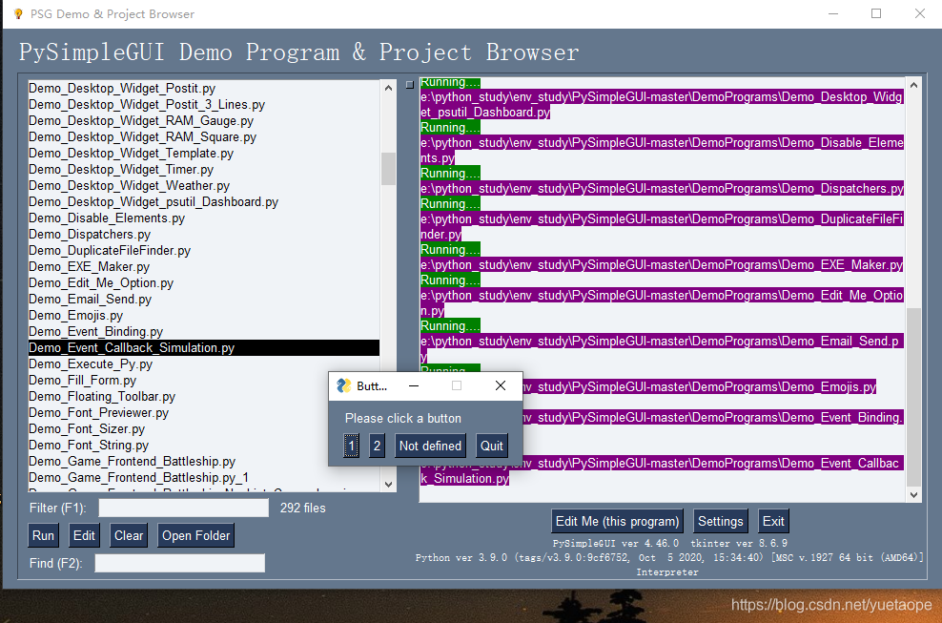The height and width of the screenshot is (623, 942).
Task: Close the button popup window
Action: click(x=501, y=385)
